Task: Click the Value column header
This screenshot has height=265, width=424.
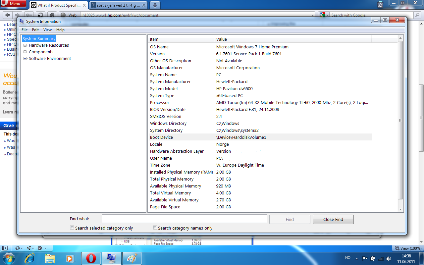Action: (x=293, y=39)
